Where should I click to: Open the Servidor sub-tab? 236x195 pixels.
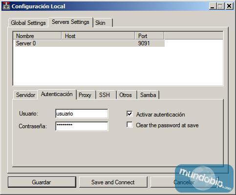[x=25, y=95]
